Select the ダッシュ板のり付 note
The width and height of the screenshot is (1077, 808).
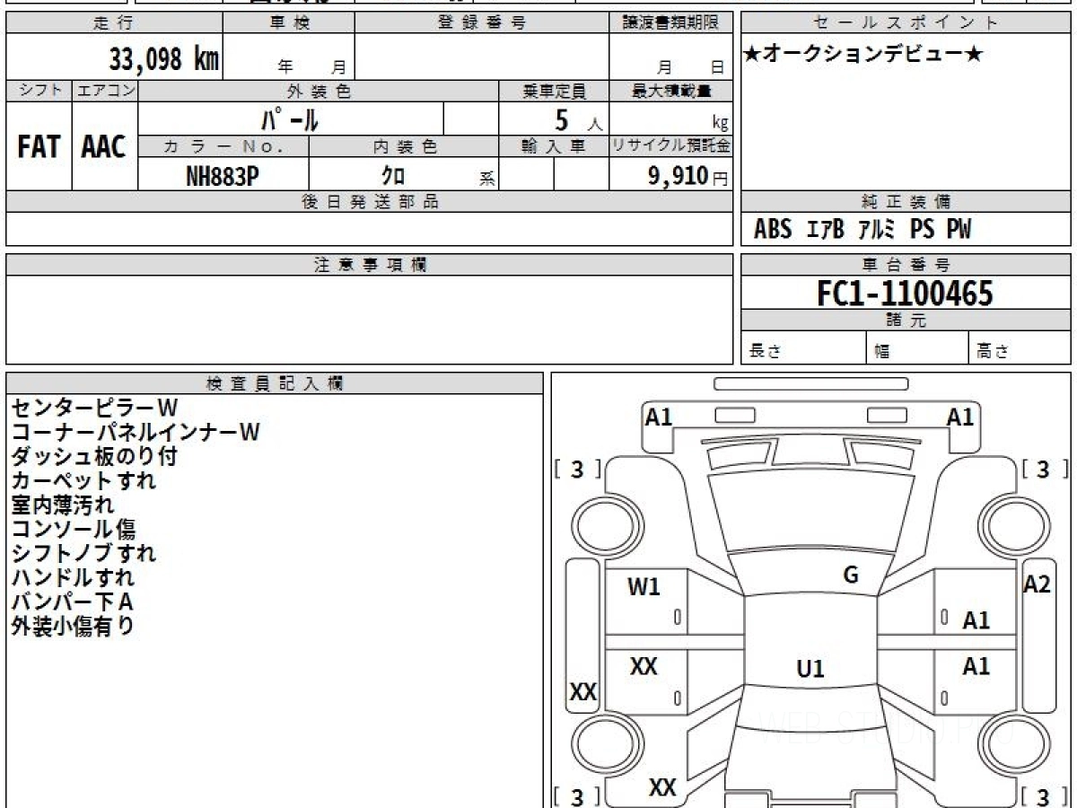click(x=94, y=456)
